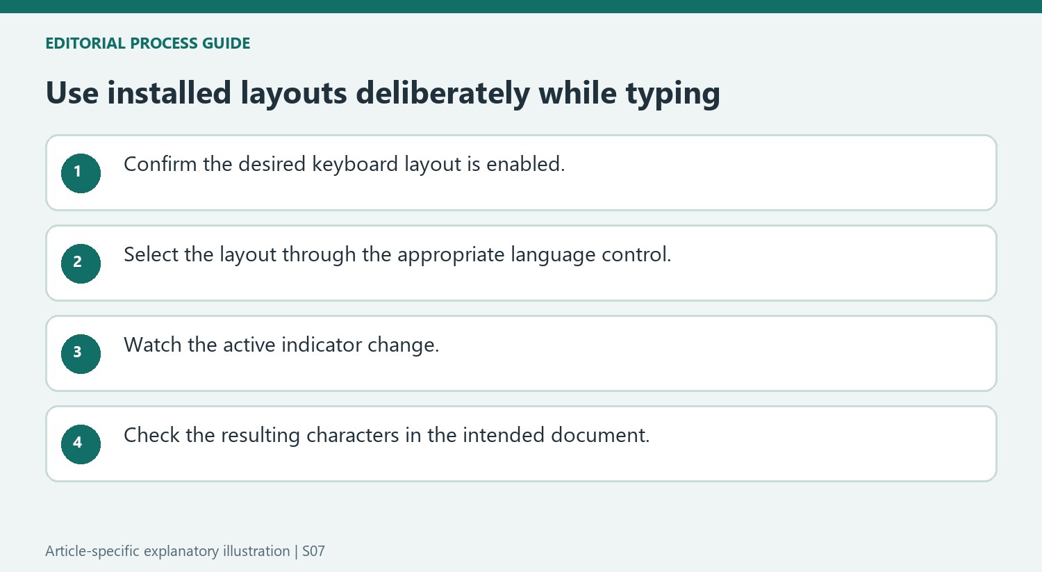Click the text 'Watch the active indicator change.'
Viewport: 1042px width, 572px height.
[281, 345]
